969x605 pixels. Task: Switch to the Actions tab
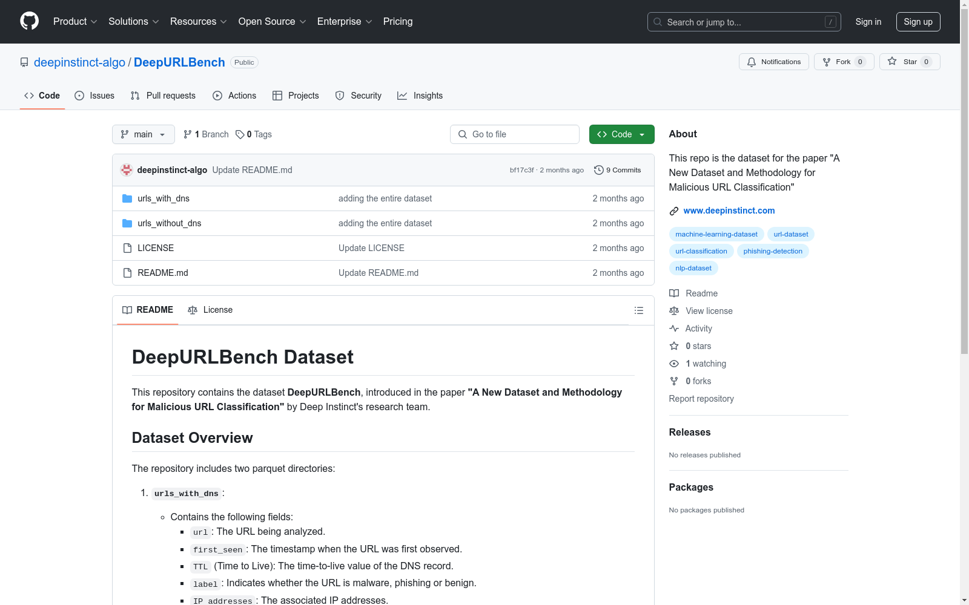(x=234, y=96)
